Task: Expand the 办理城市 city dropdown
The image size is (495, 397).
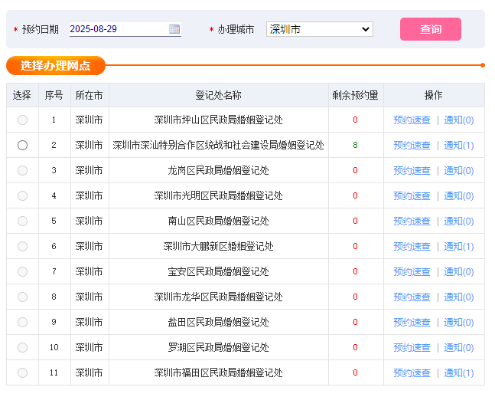Action: (319, 29)
